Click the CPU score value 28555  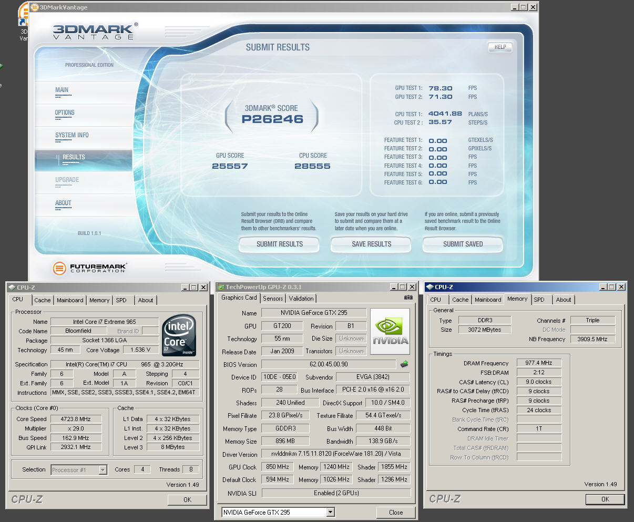312,166
